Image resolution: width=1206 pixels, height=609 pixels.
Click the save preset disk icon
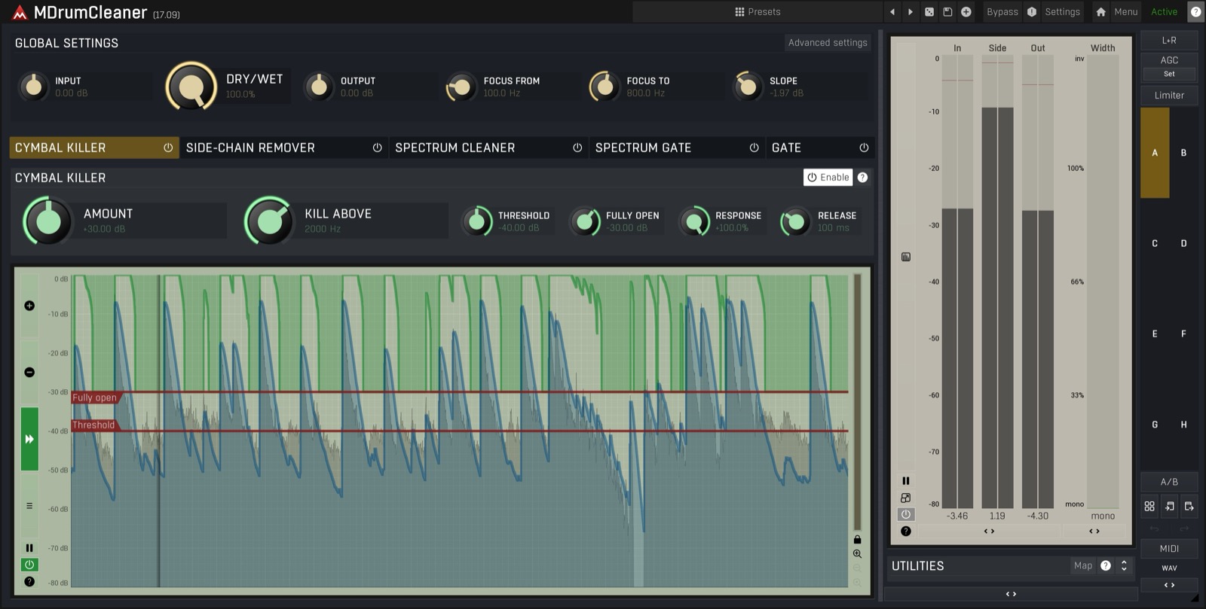[947, 11]
